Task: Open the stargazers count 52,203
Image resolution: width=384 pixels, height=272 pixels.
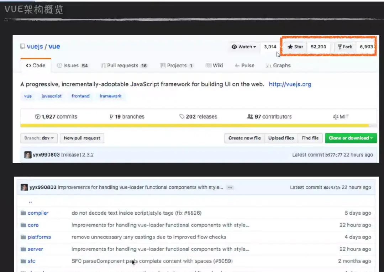Action: (x=319, y=47)
